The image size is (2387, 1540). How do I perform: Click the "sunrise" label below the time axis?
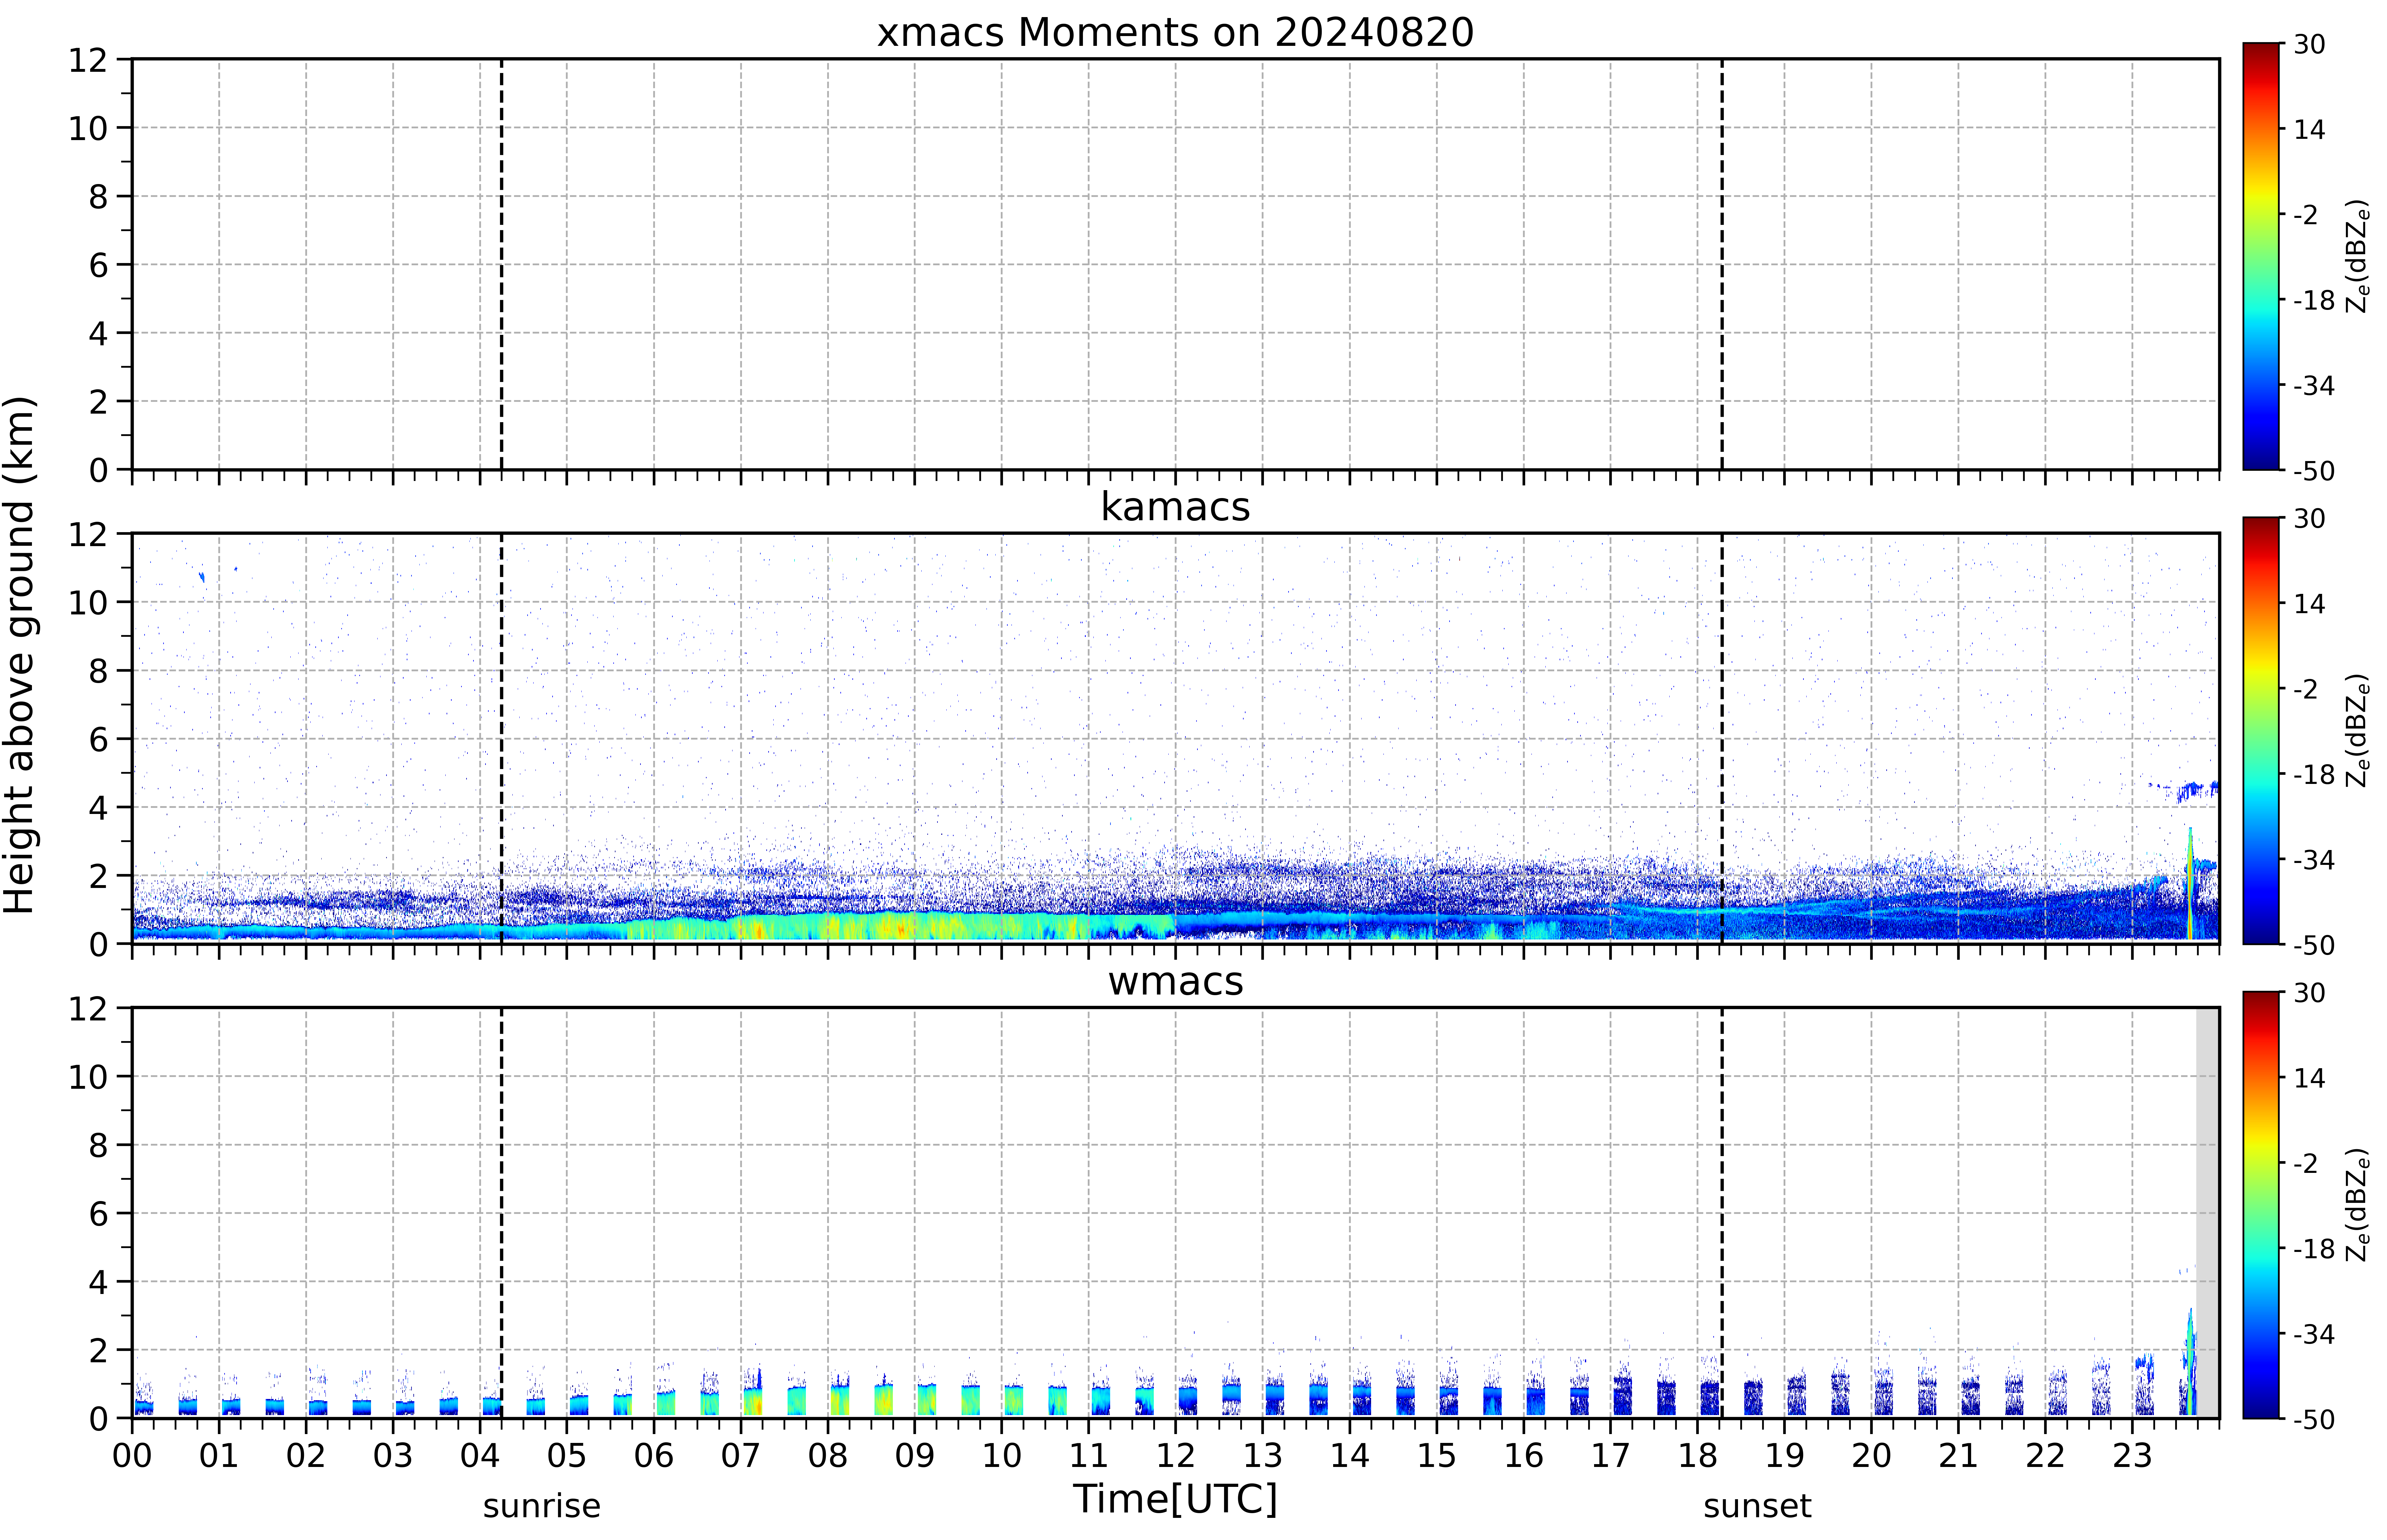click(x=542, y=1506)
